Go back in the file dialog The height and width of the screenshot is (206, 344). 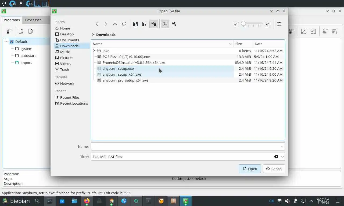(x=97, y=24)
